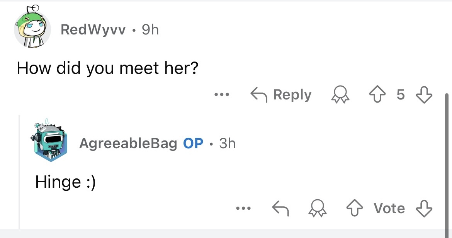Downvote AgreeableBag's Hinge reply
This screenshot has width=452, height=238.
(425, 209)
